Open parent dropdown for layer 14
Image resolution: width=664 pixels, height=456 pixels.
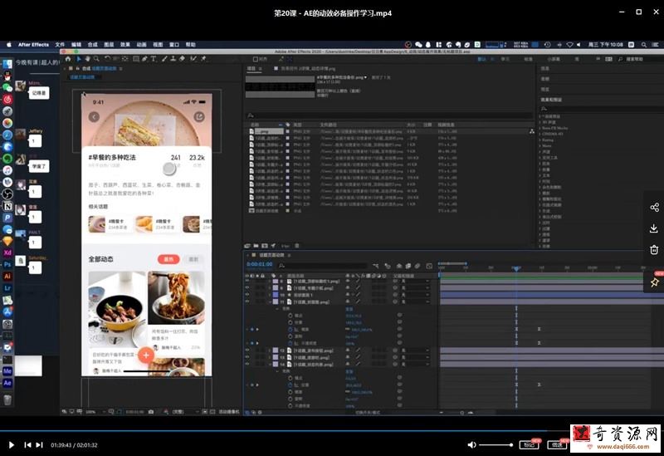pyautogui.click(x=415, y=364)
